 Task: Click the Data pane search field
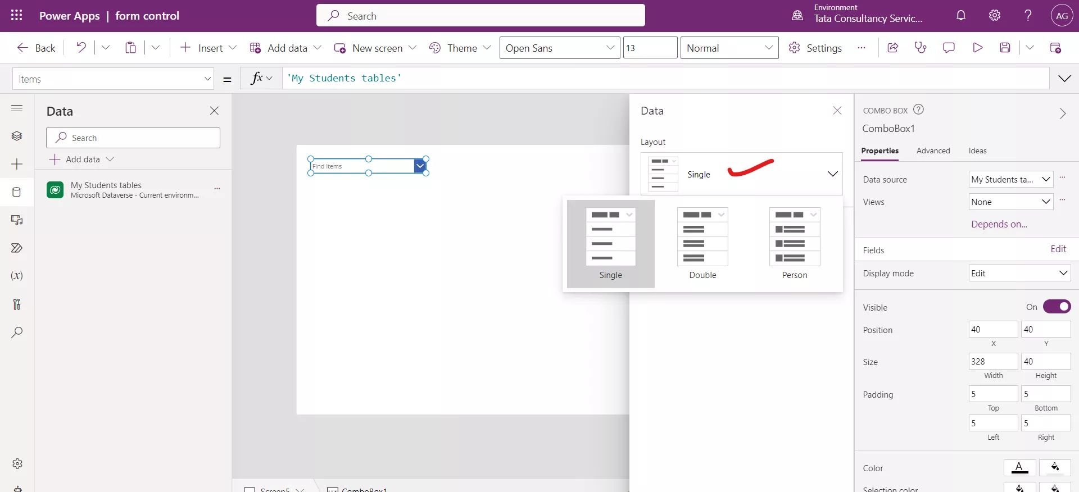coord(133,138)
